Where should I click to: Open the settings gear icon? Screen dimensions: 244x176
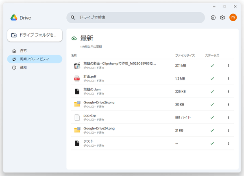pos(222,18)
